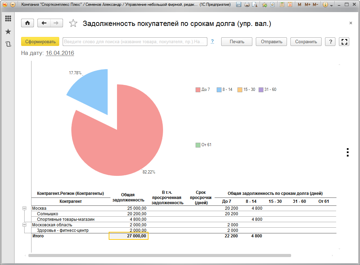The image size is (360, 265).
Task: Toggle full screen report icon
Action: point(344,42)
